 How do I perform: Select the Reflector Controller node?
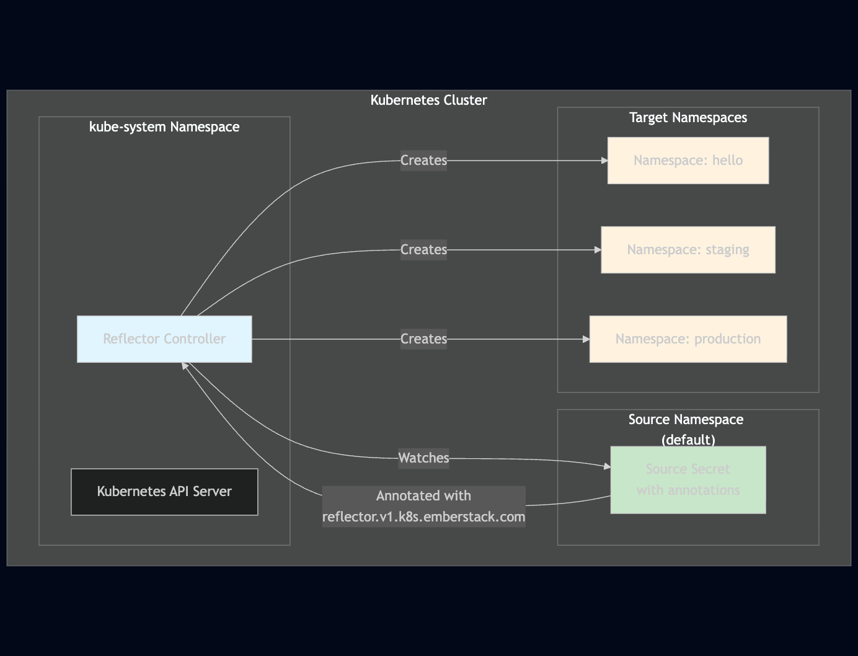pos(164,339)
